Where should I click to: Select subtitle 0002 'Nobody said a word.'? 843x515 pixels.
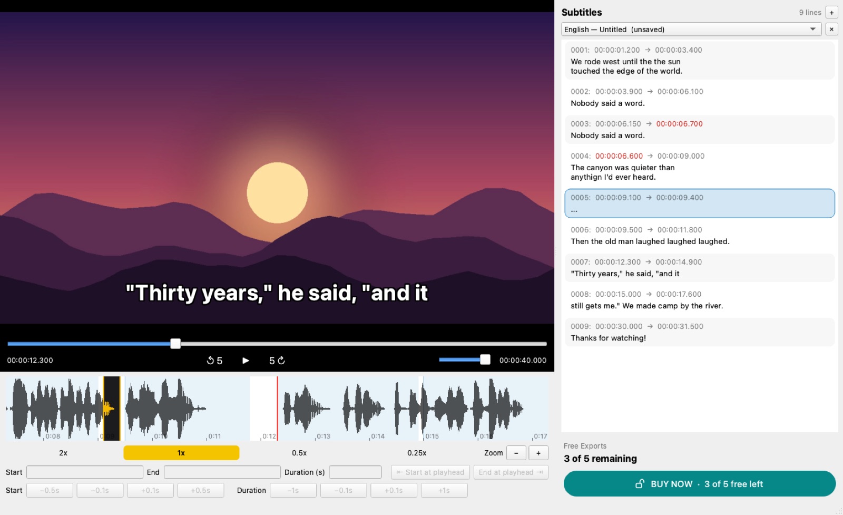coord(700,98)
